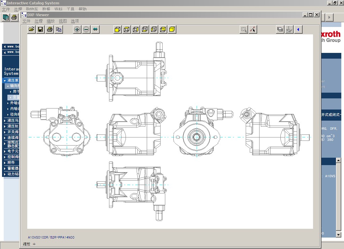Viewport: 344px width, 249px height.
Task: Click the Rexroth logo in main window
Action: 331,36
